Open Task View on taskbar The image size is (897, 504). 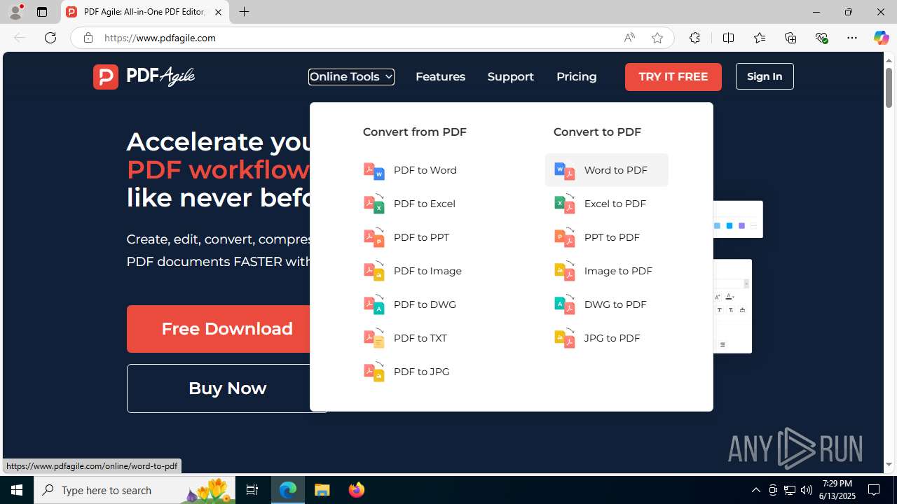pyautogui.click(x=252, y=490)
